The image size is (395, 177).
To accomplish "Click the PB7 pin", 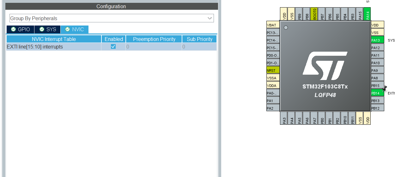I will tap(321, 14).
